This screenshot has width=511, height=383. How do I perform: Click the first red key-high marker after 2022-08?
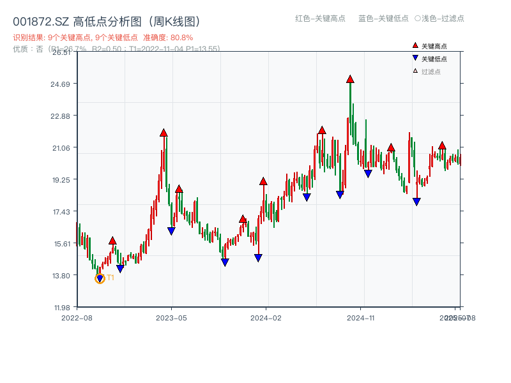pyautogui.click(x=113, y=241)
